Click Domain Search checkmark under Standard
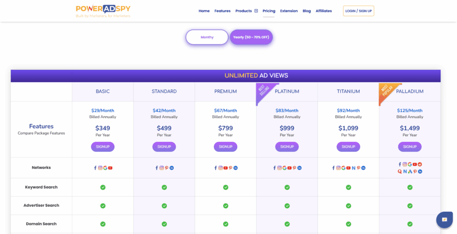 [164, 224]
